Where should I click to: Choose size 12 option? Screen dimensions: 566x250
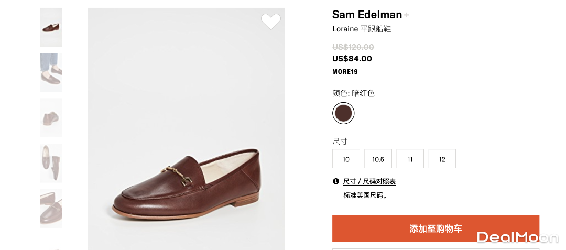coord(442,159)
